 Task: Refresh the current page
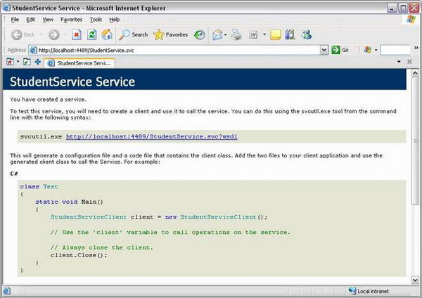point(92,34)
